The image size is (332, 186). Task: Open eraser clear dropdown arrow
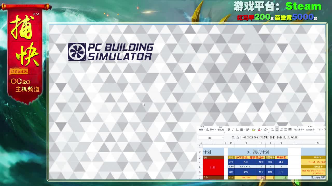(268, 129)
